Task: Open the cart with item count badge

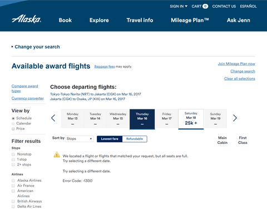Action: tap(200, 6)
